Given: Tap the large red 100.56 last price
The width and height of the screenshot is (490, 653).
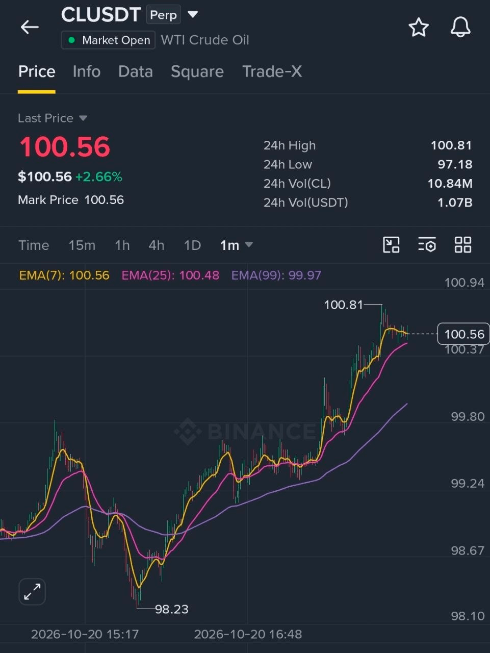Looking at the screenshot, I should point(65,147).
